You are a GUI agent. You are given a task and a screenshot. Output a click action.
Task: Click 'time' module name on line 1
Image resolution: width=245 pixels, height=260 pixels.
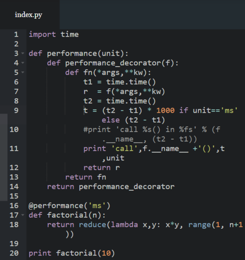coord(70,34)
